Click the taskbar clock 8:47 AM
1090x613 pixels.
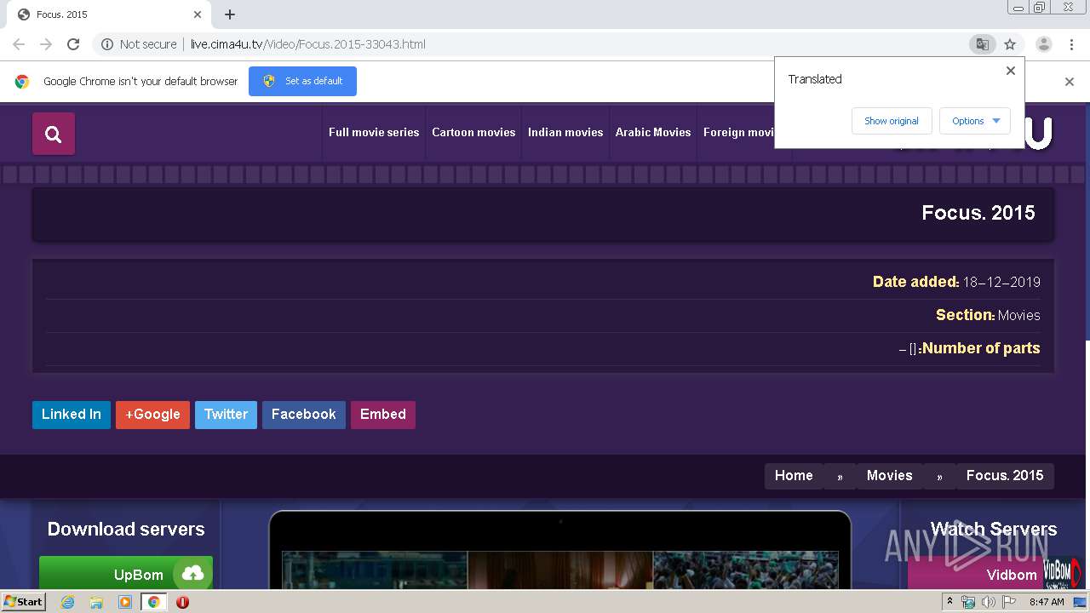click(x=1047, y=602)
